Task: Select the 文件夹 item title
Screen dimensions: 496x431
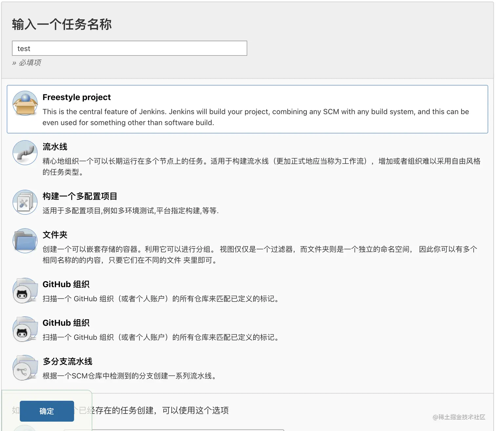Action: 55,235
